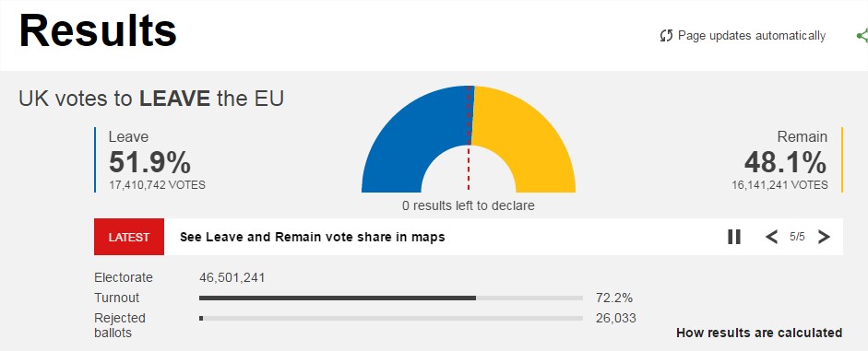The height and width of the screenshot is (351, 868).
Task: Click the Results page heading
Action: point(98,29)
